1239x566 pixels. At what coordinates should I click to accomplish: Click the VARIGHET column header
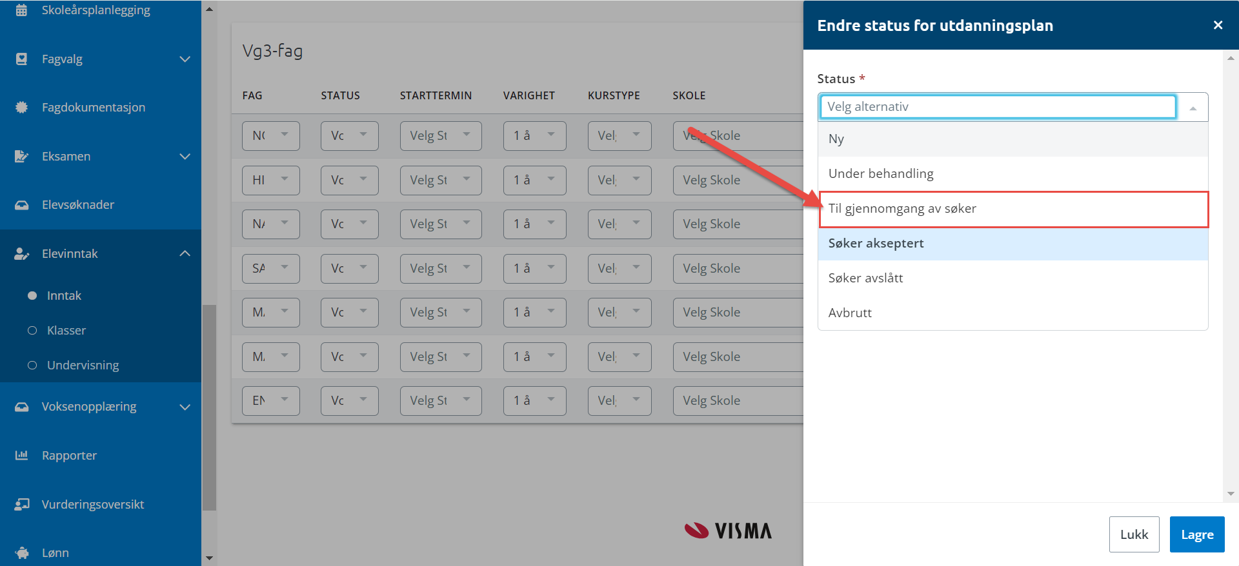529,95
